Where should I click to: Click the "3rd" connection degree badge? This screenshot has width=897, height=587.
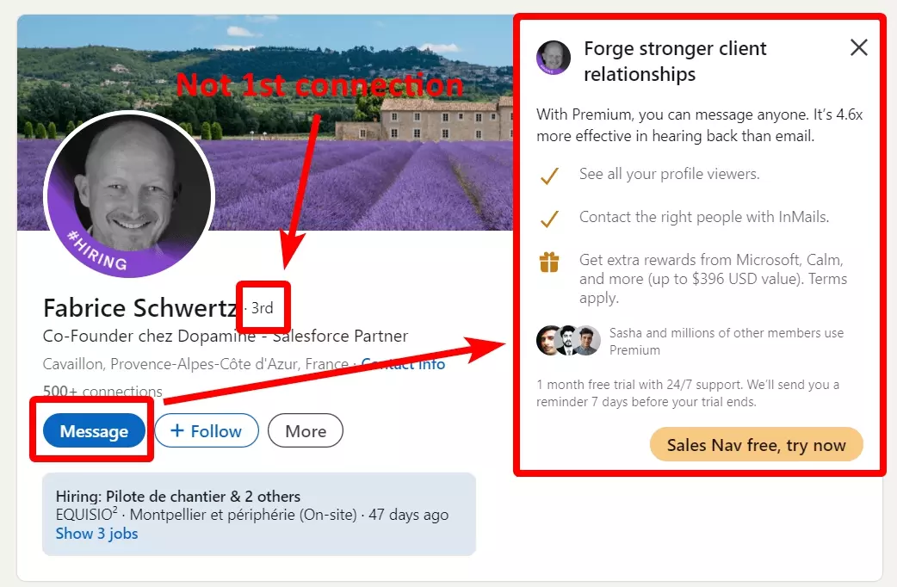[x=263, y=307]
